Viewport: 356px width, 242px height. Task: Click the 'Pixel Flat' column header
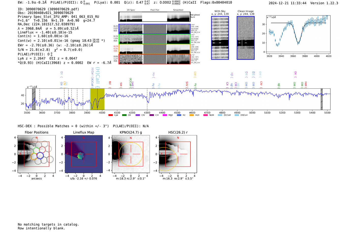(x=155, y=10)
